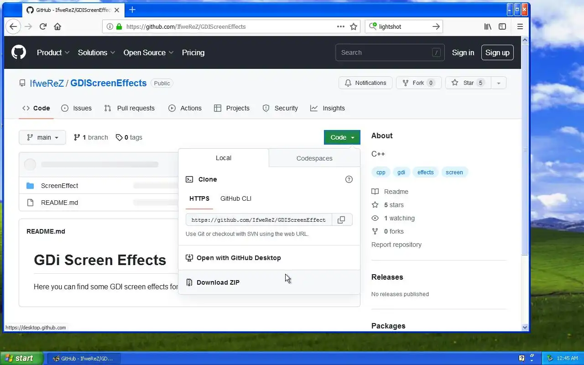Toggle the green Code dropdown button

tap(342, 137)
